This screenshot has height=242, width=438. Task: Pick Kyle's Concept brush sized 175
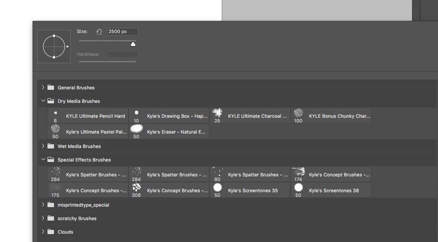(88, 190)
